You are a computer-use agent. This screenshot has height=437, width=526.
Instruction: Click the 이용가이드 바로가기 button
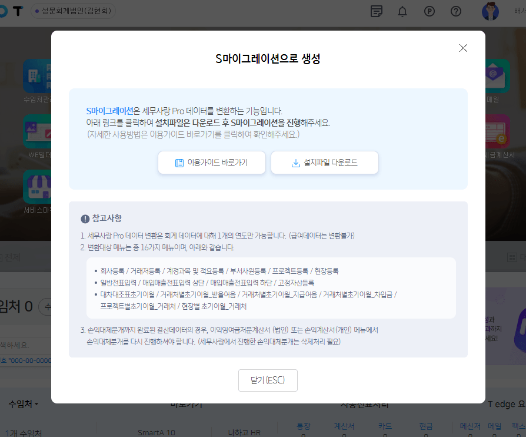tap(212, 163)
